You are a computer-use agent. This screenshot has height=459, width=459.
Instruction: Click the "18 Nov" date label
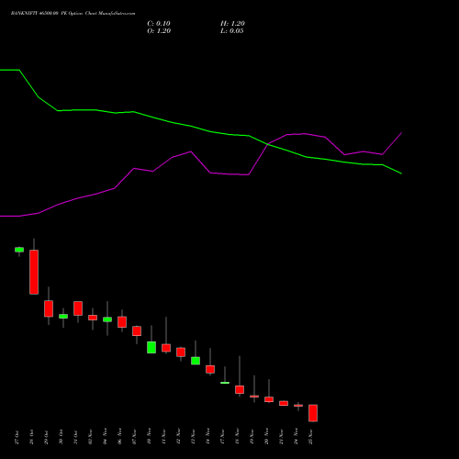click(237, 436)
